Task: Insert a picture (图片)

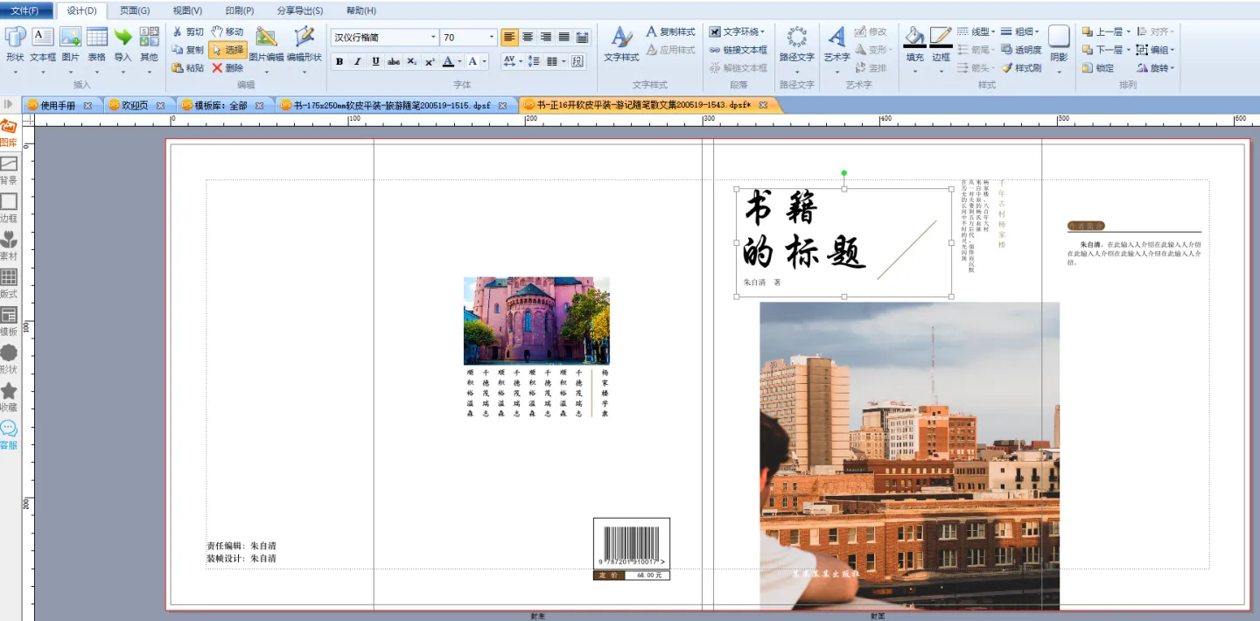Action: [70, 45]
